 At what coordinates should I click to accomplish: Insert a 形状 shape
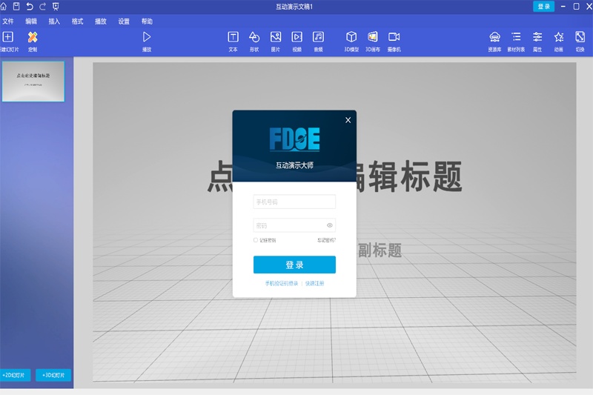click(254, 42)
